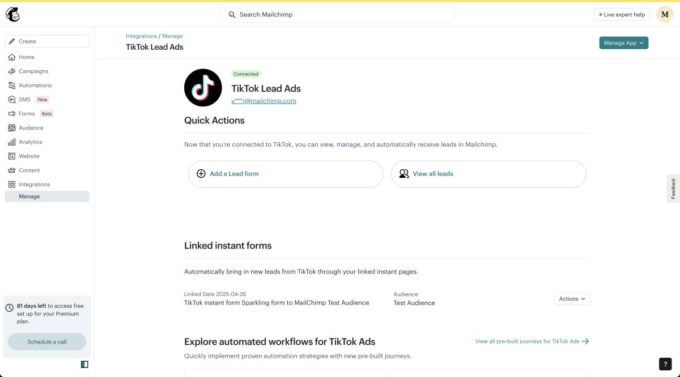Screen dimensions: 680x377
Task: Click the arrow icon beside View all pre-built journeys
Action: (x=585, y=341)
